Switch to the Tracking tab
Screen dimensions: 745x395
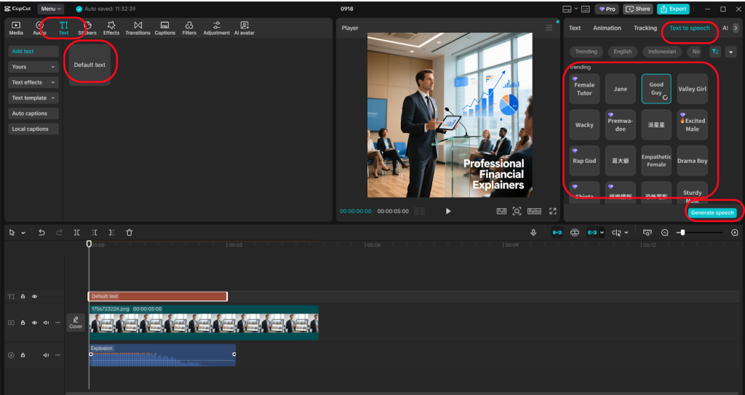tap(645, 28)
